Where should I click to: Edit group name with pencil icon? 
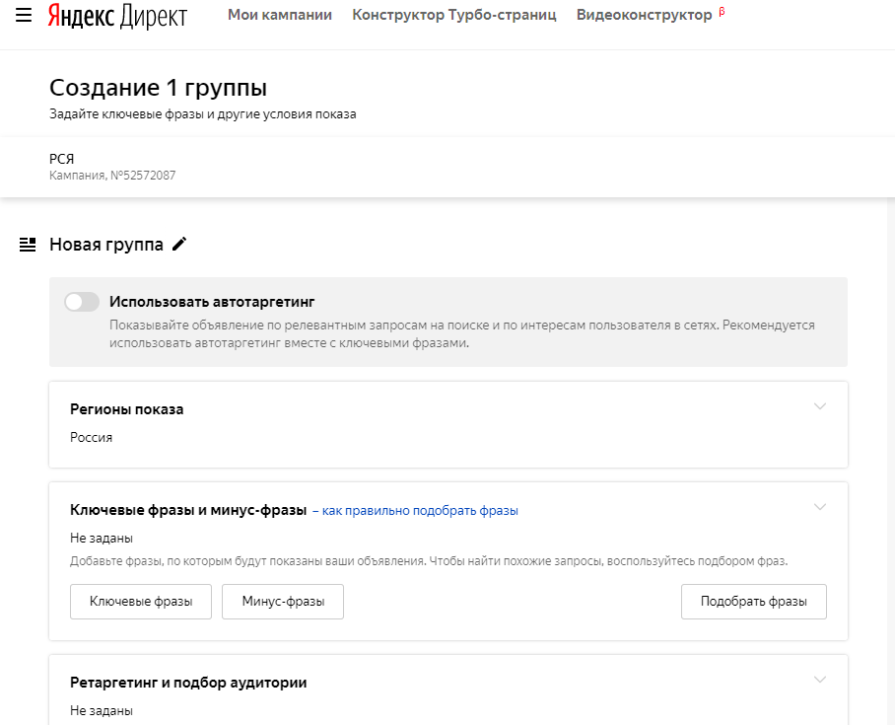[x=179, y=244]
